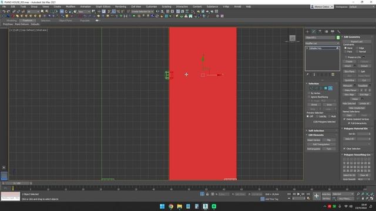Toggle Clear Selection checkbox
The height and width of the screenshot is (211, 376).
(345, 148)
